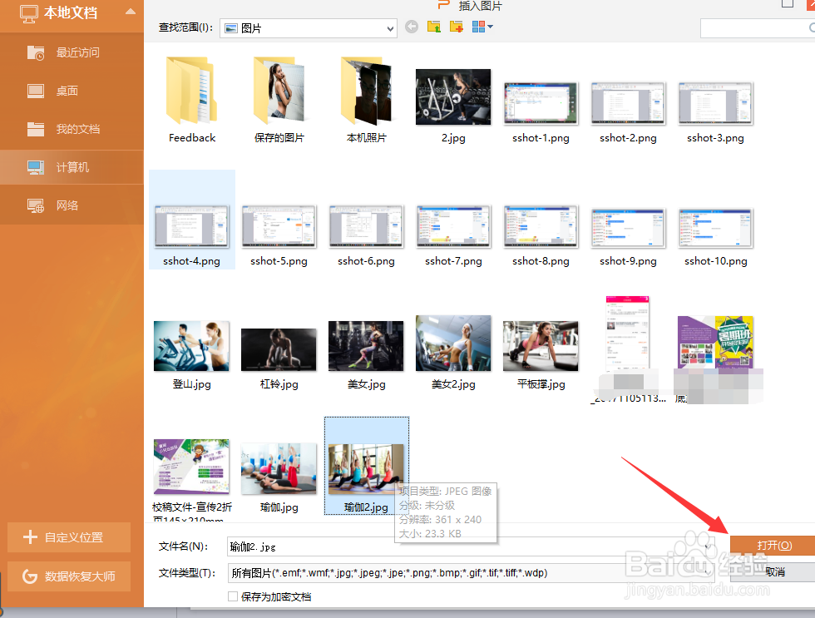Select the sshot-6.png file

click(x=367, y=235)
